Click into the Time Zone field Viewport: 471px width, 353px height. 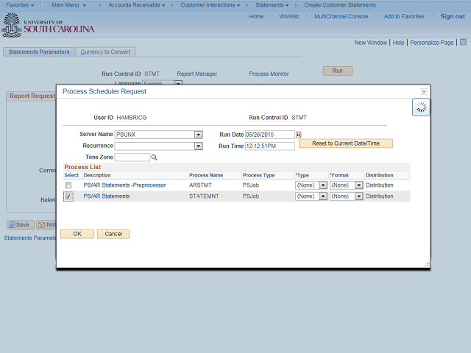[x=132, y=157]
